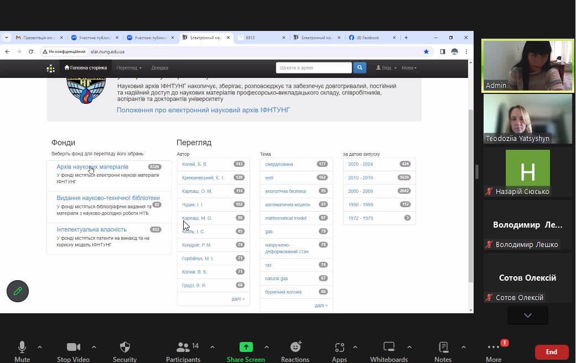This screenshot has width=576, height=363.
Task: Click the green Share Screen icon
Action: point(246,348)
